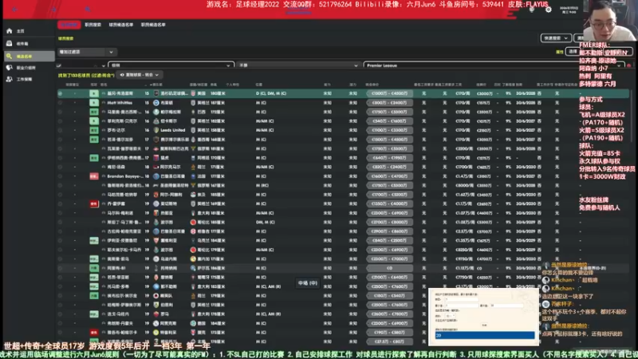Open the first outlined filter dropdown in the filter row
Image resolution: width=638 pixels, height=359 pixels.
coord(171,65)
